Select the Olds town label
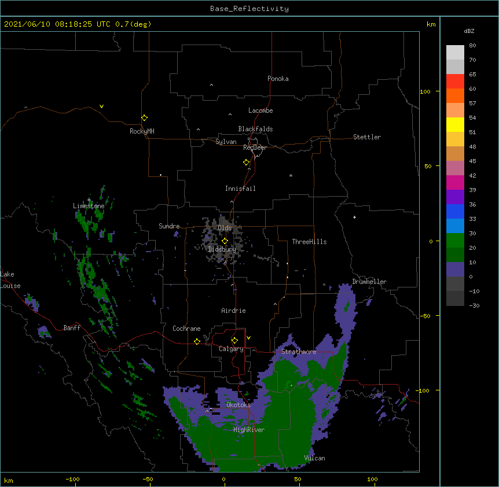Viewport: 499px width, 487px height. click(x=225, y=228)
